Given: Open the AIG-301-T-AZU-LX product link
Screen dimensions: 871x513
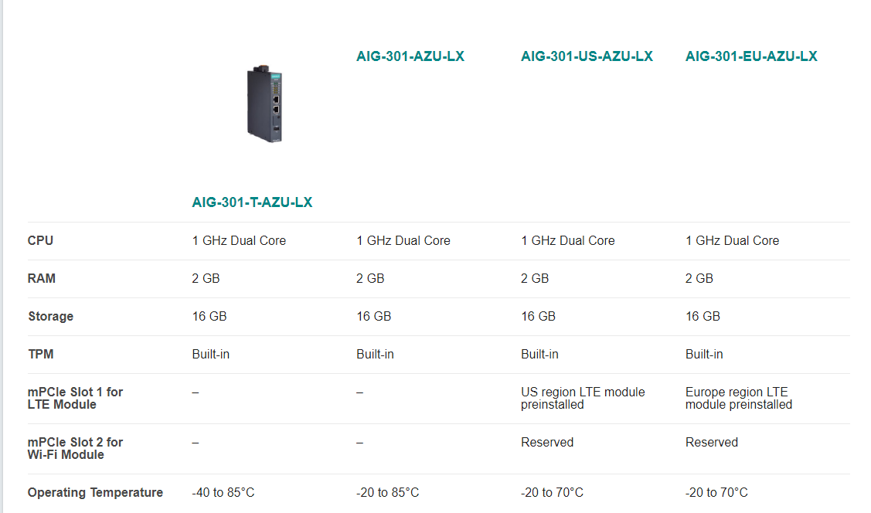Looking at the screenshot, I should (252, 202).
